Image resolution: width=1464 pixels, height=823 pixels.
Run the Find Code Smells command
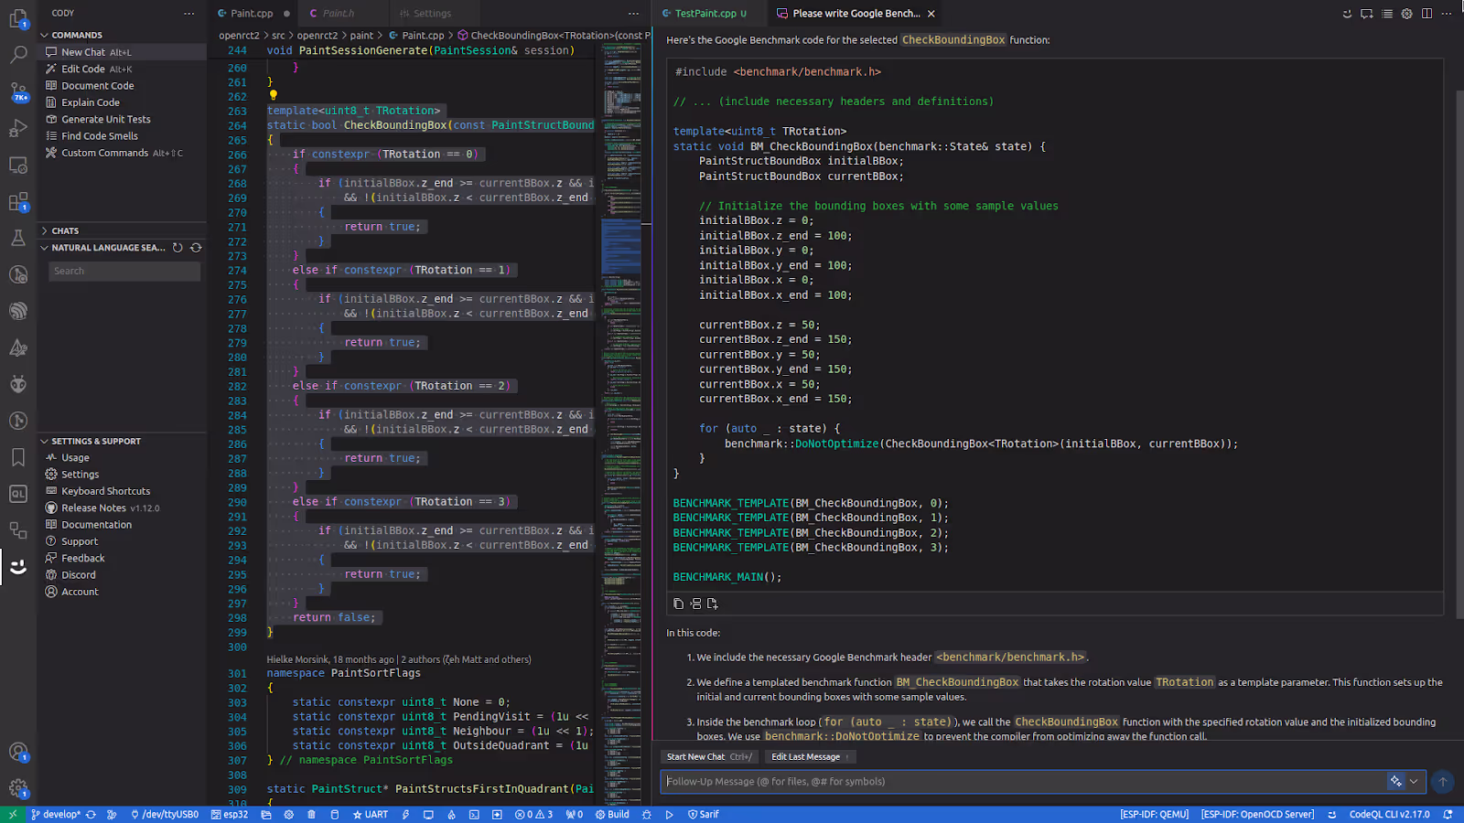click(x=123, y=136)
